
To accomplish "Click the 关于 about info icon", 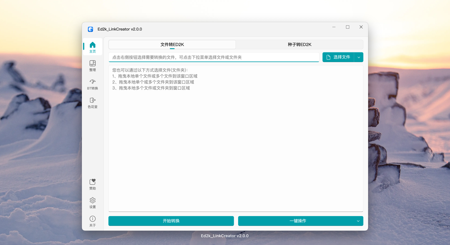I will (92, 218).
